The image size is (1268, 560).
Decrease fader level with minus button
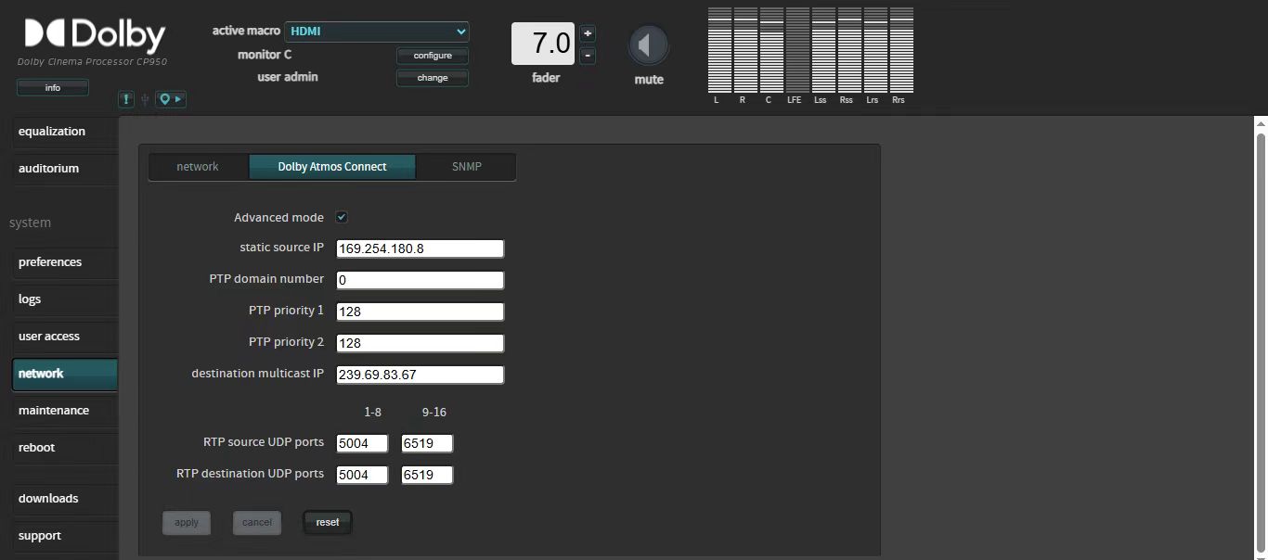coord(588,56)
